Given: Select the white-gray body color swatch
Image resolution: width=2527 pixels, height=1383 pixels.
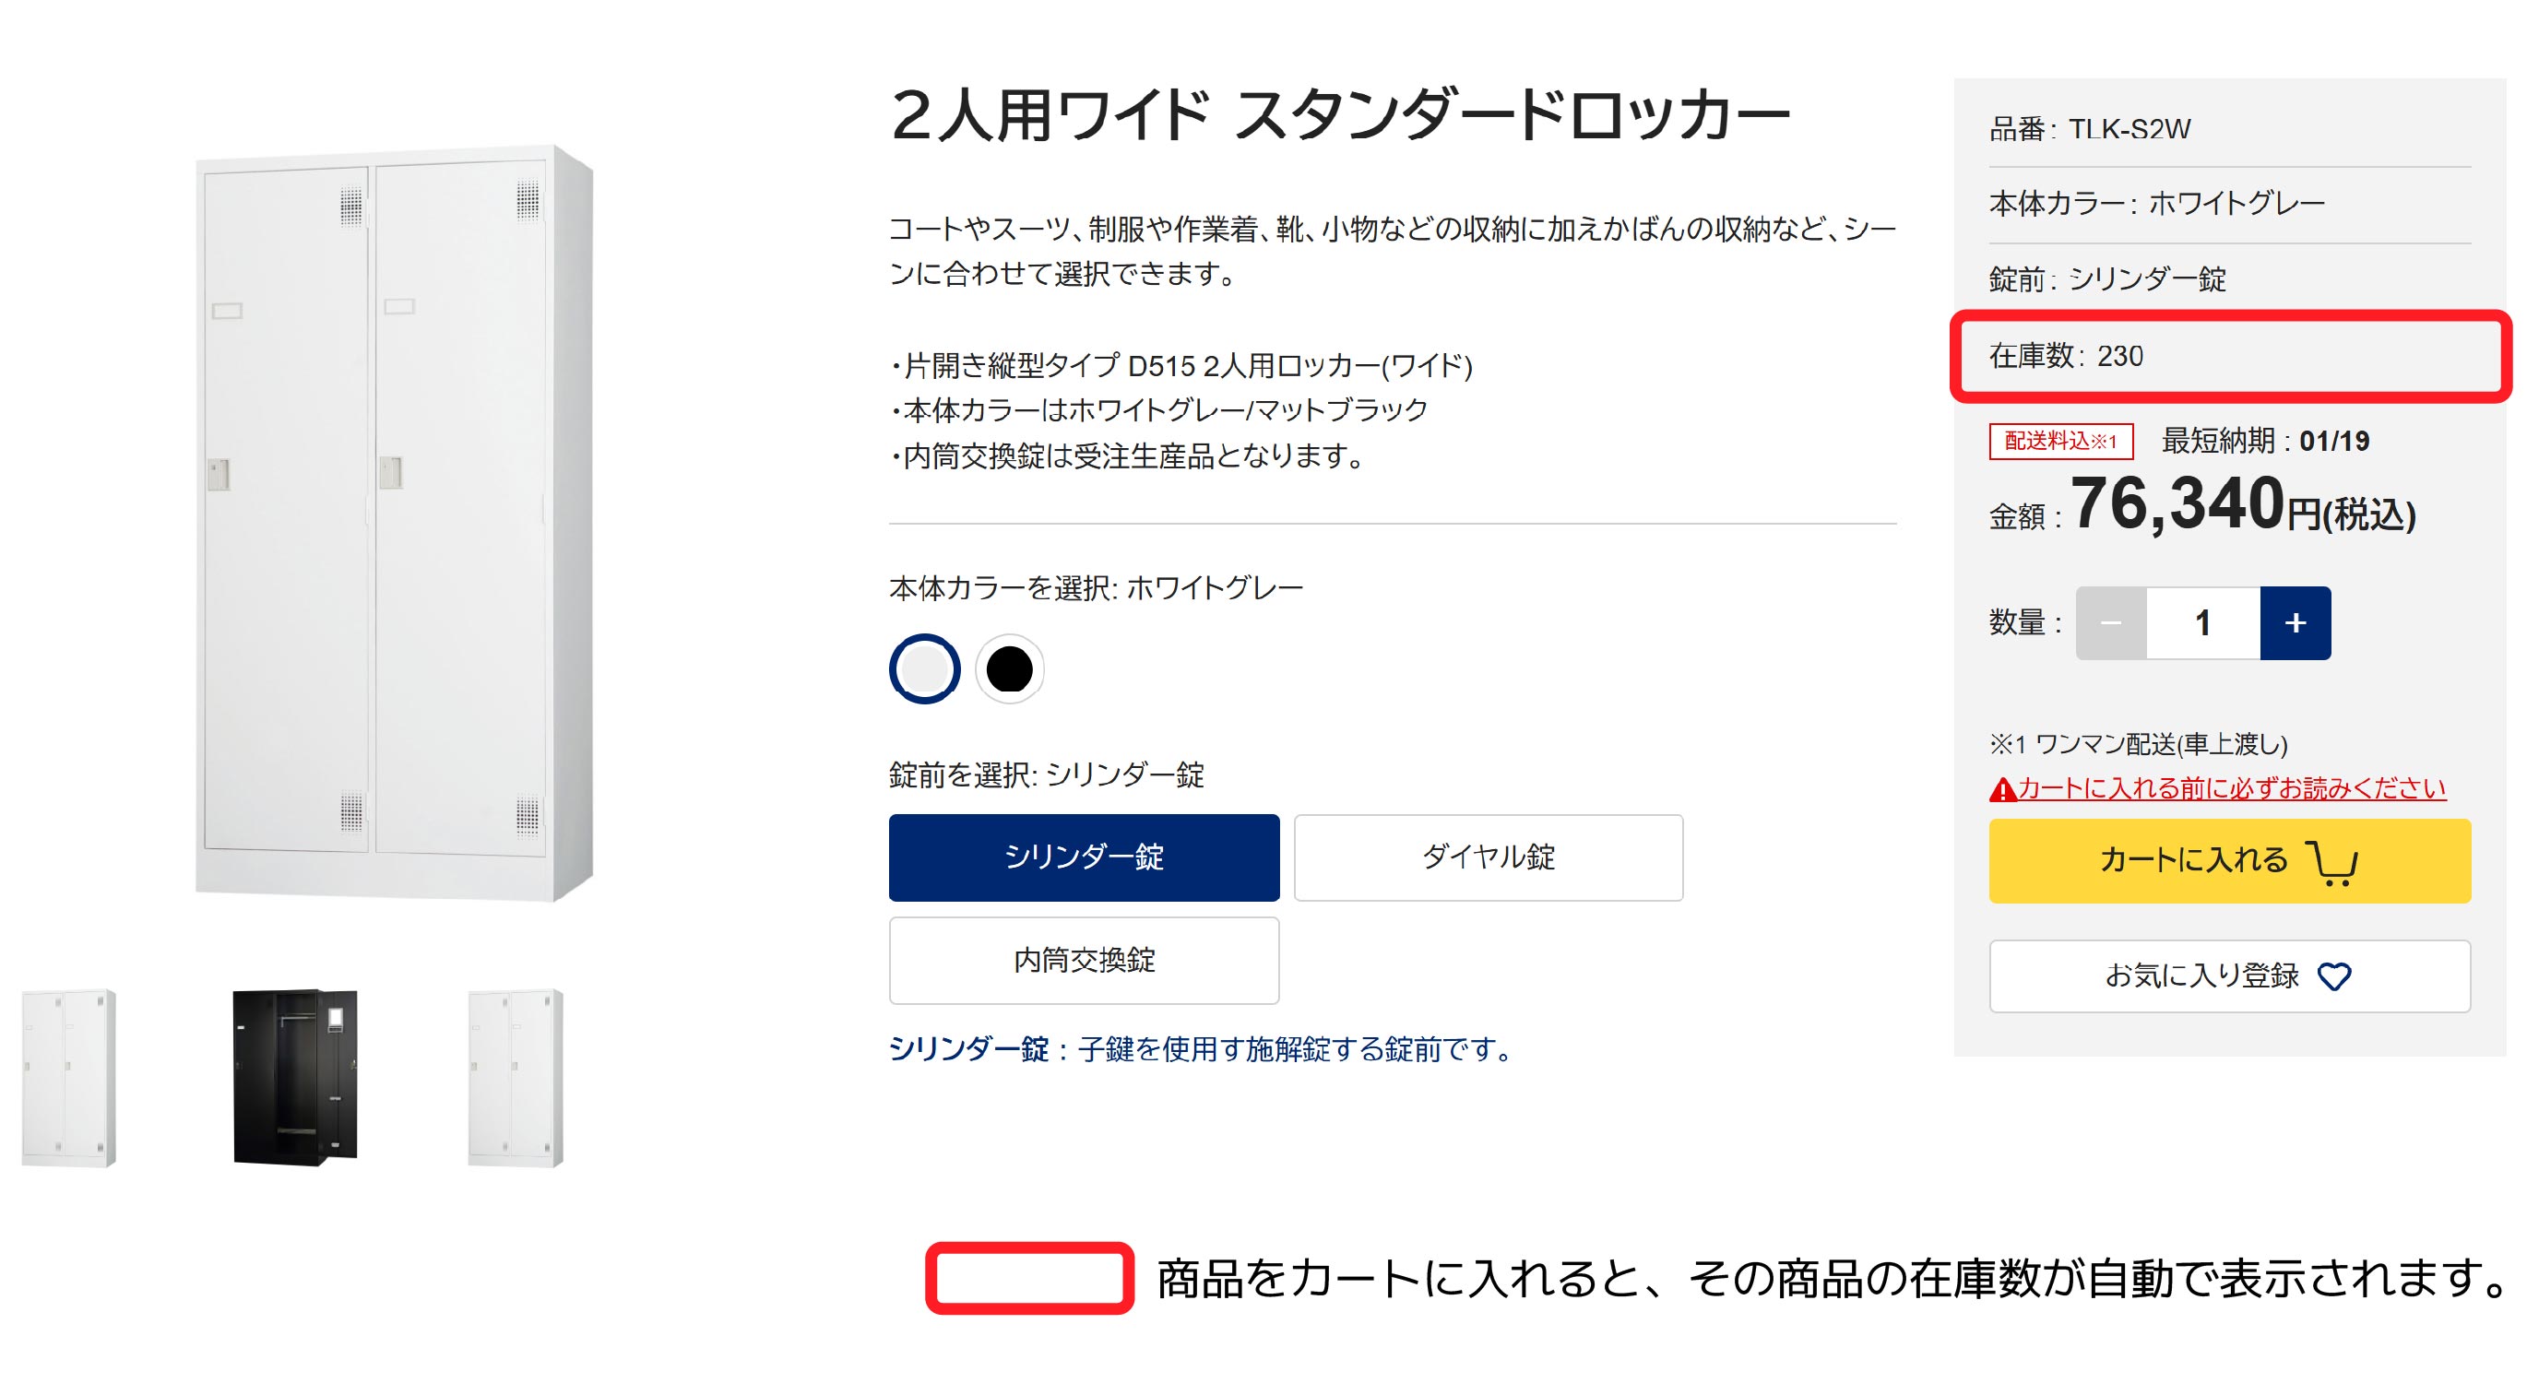Looking at the screenshot, I should tap(924, 669).
